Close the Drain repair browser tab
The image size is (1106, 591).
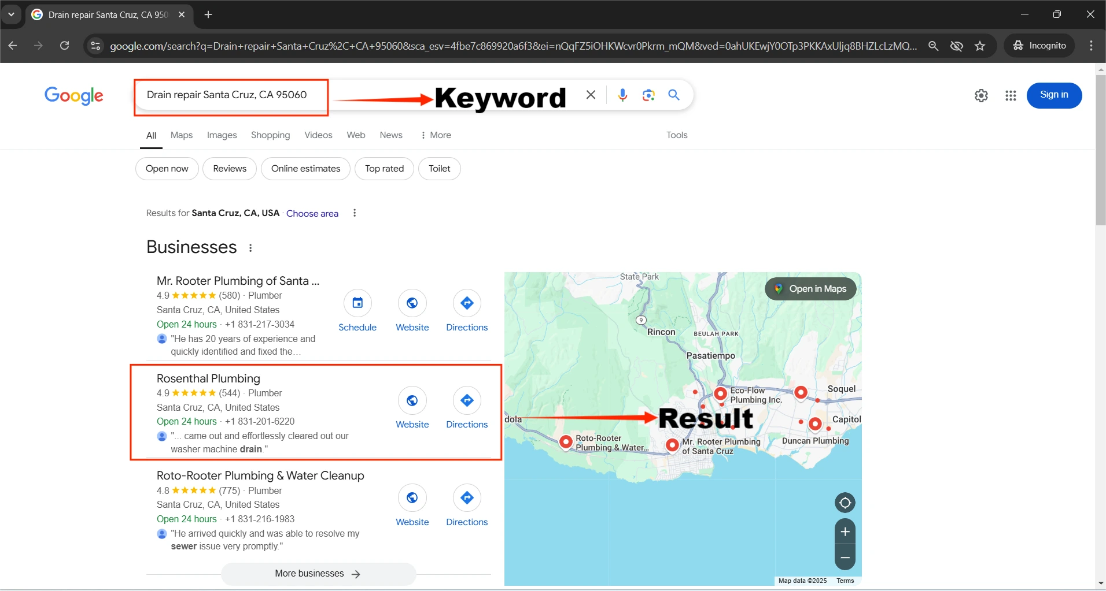coord(182,14)
